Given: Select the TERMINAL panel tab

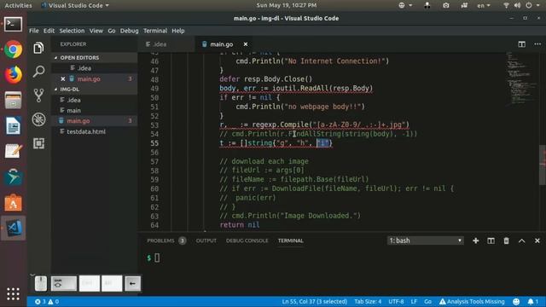Looking at the screenshot, I should click(290, 240).
